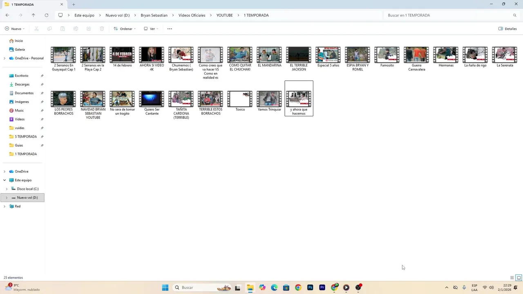Go up one folder level arrow

34,15
